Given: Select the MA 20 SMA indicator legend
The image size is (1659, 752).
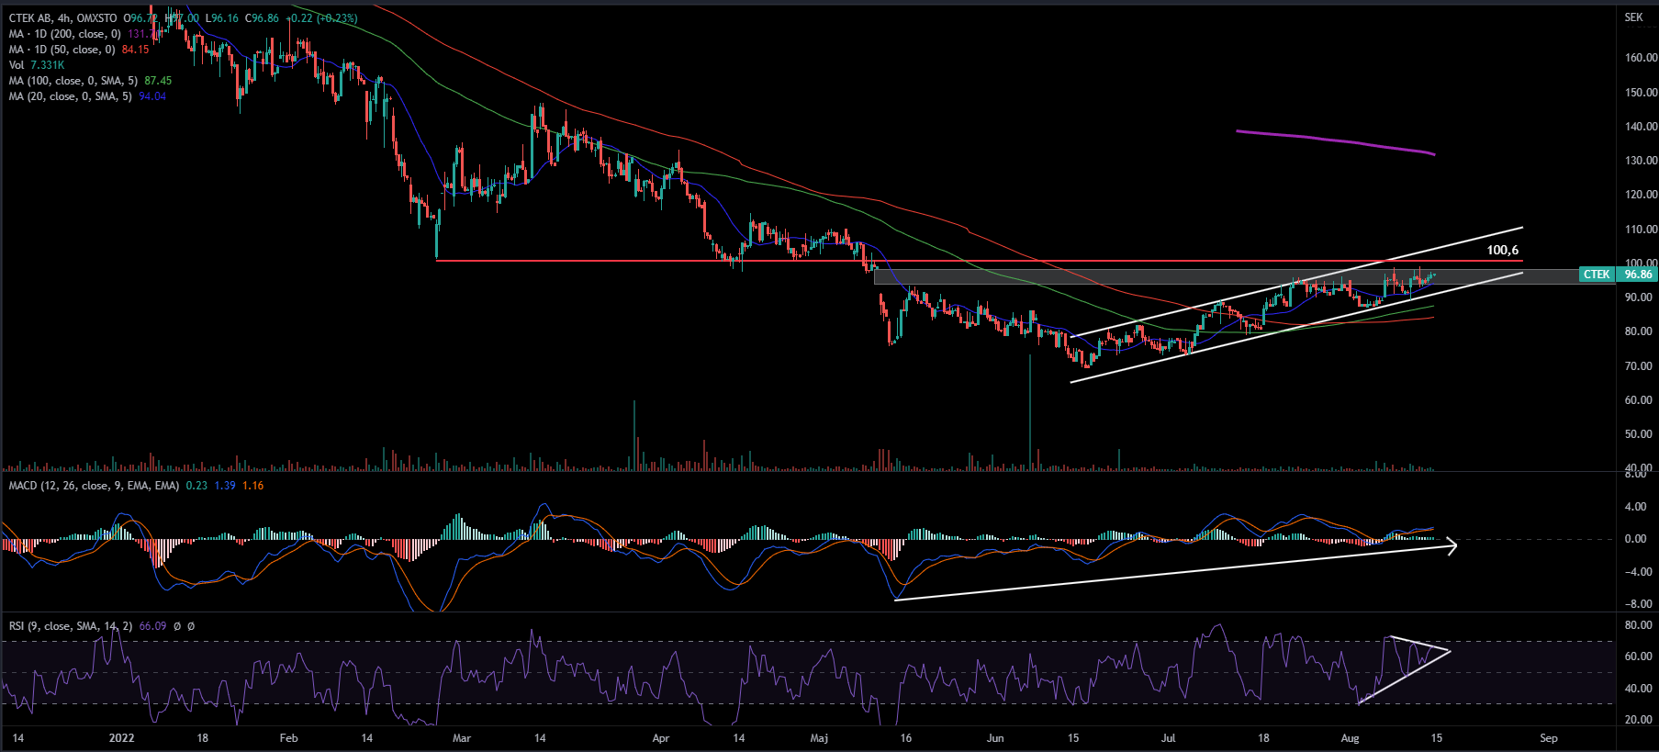Looking at the screenshot, I should click(70, 96).
